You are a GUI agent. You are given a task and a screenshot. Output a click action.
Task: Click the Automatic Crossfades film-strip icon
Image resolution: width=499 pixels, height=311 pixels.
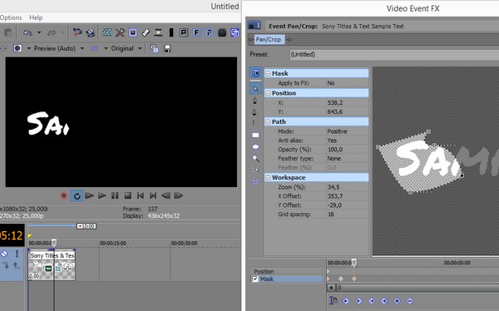point(158,32)
